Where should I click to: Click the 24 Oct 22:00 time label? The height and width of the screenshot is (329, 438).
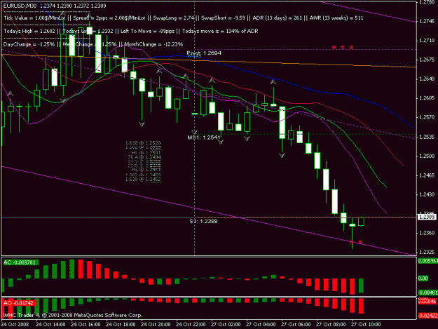pyautogui.click(x=191, y=325)
